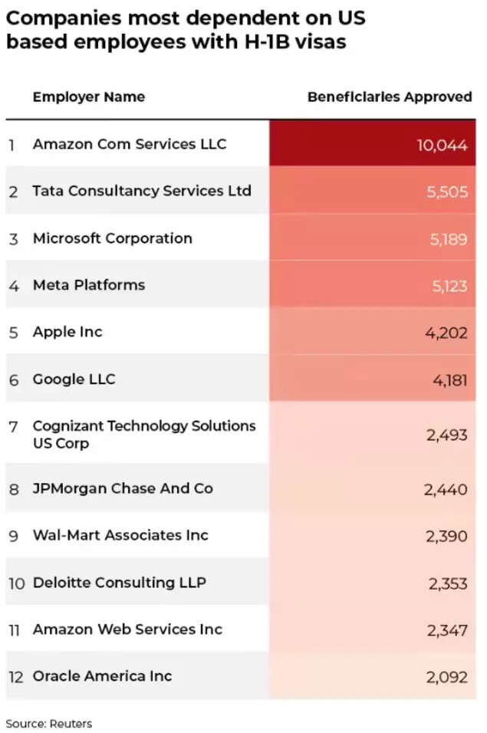Click the "Employer Name" column header
Screen dimensions: 487x733
(88, 97)
